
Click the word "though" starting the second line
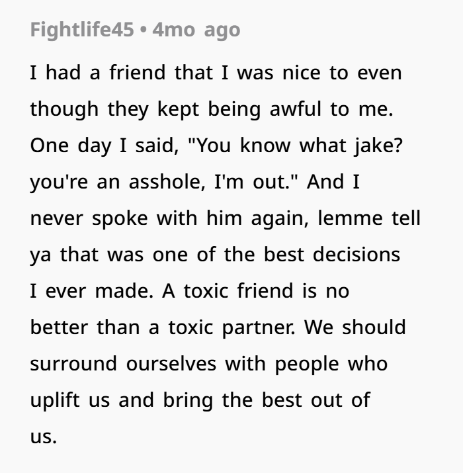click(x=64, y=109)
